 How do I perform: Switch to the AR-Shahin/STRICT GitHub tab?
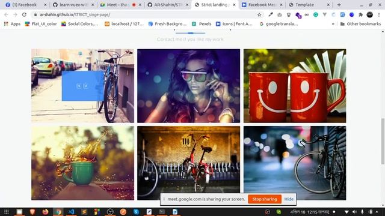tap(168, 5)
